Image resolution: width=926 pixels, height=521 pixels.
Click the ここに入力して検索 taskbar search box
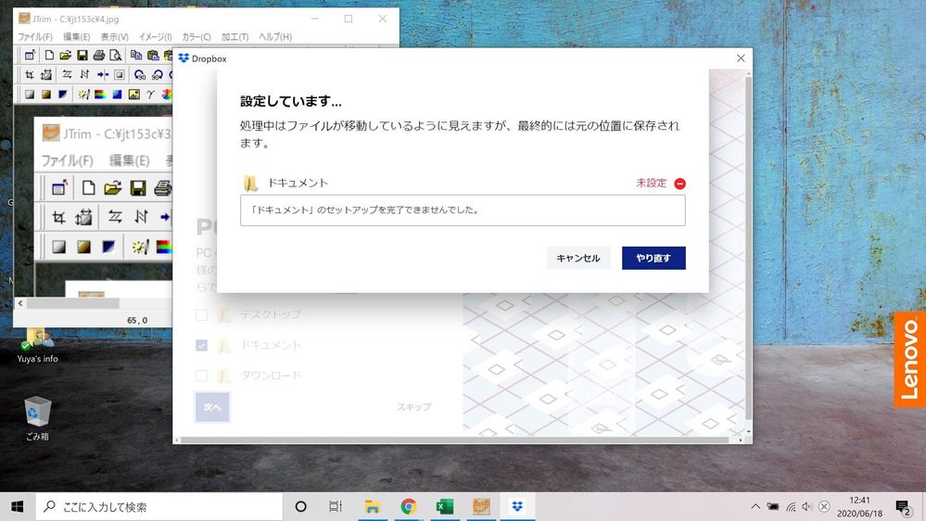(159, 506)
